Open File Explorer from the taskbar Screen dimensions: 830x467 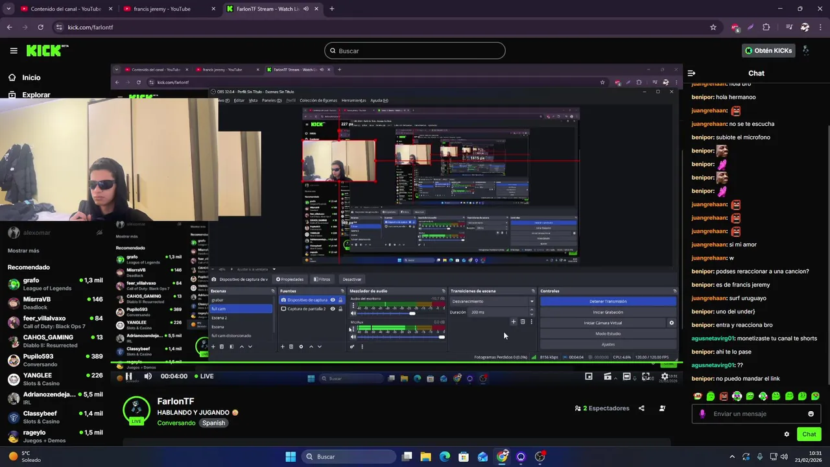coord(425,457)
